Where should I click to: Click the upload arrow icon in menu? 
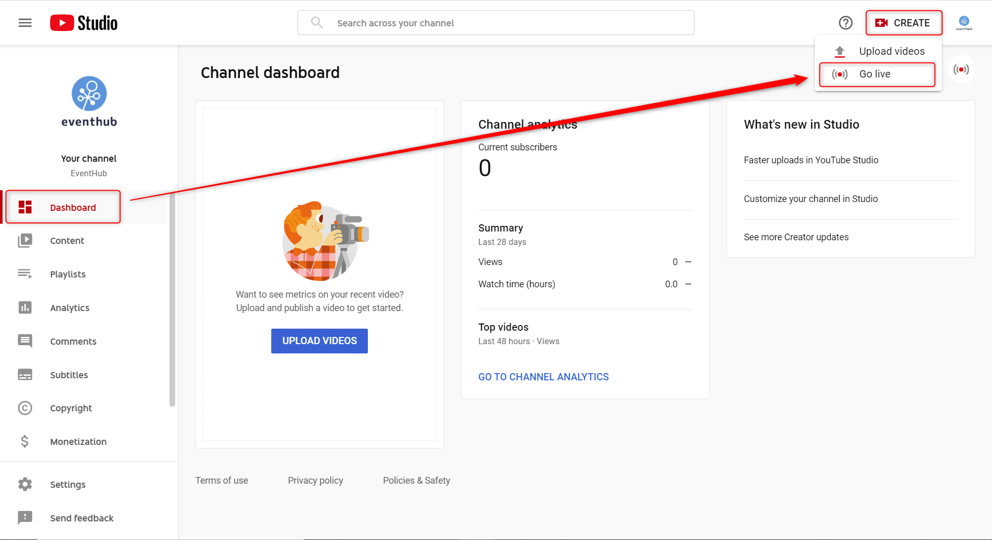(x=840, y=51)
